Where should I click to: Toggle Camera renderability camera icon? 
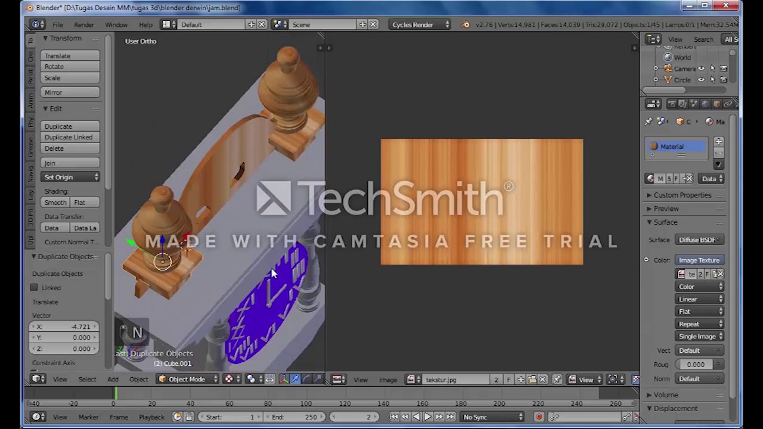point(724,69)
